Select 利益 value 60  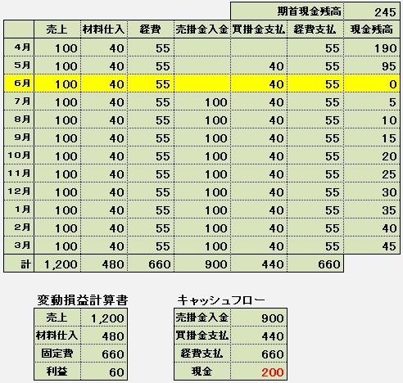click(x=104, y=372)
